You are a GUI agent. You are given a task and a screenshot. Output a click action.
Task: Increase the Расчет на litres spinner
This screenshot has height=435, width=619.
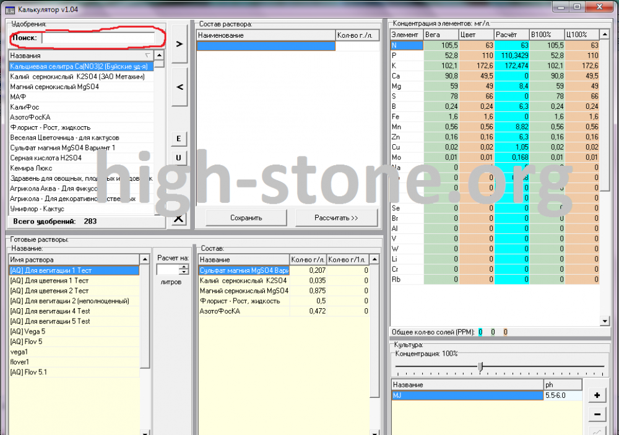[x=184, y=267]
